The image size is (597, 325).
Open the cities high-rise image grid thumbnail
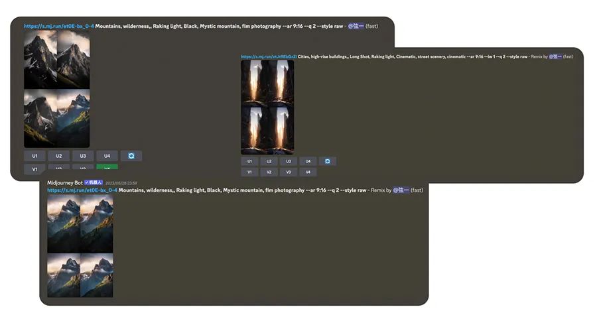coord(267,107)
